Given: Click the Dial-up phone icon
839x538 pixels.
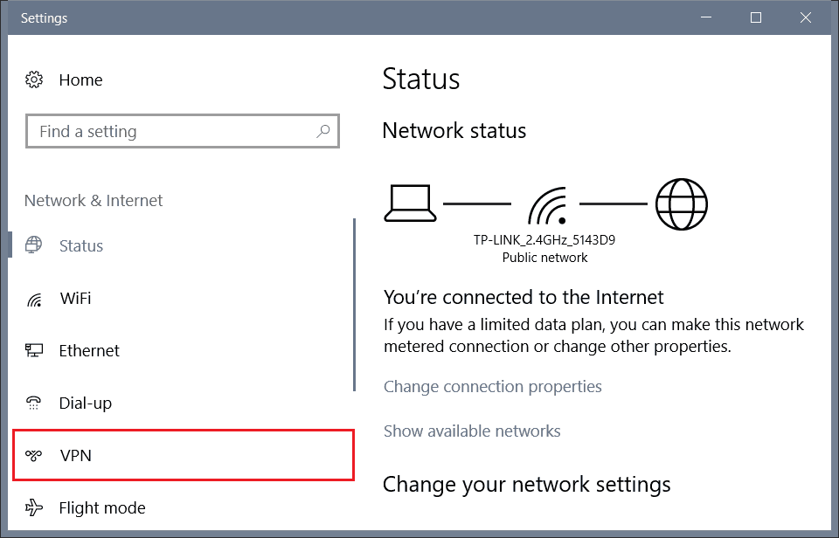Looking at the screenshot, I should pyautogui.click(x=34, y=403).
